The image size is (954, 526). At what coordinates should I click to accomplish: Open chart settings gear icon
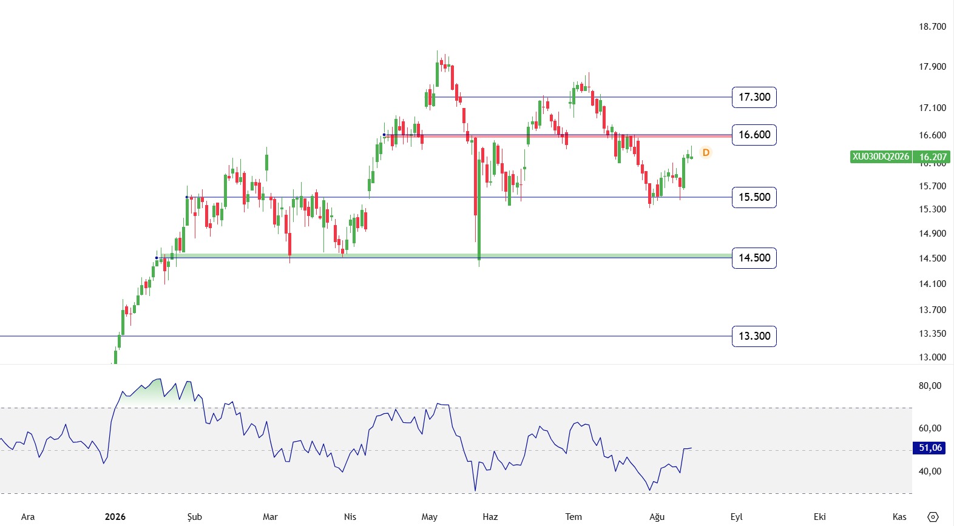coord(933,517)
